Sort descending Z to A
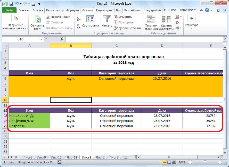This screenshot has height=167, width=229. [x=79, y=26]
